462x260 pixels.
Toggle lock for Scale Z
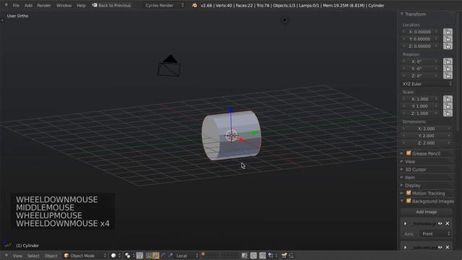[448, 113]
